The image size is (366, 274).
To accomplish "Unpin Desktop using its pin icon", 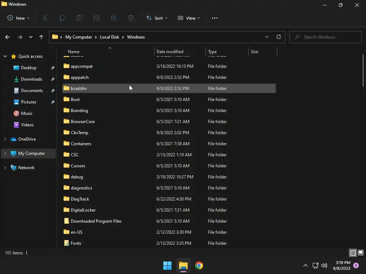I will [53, 68].
